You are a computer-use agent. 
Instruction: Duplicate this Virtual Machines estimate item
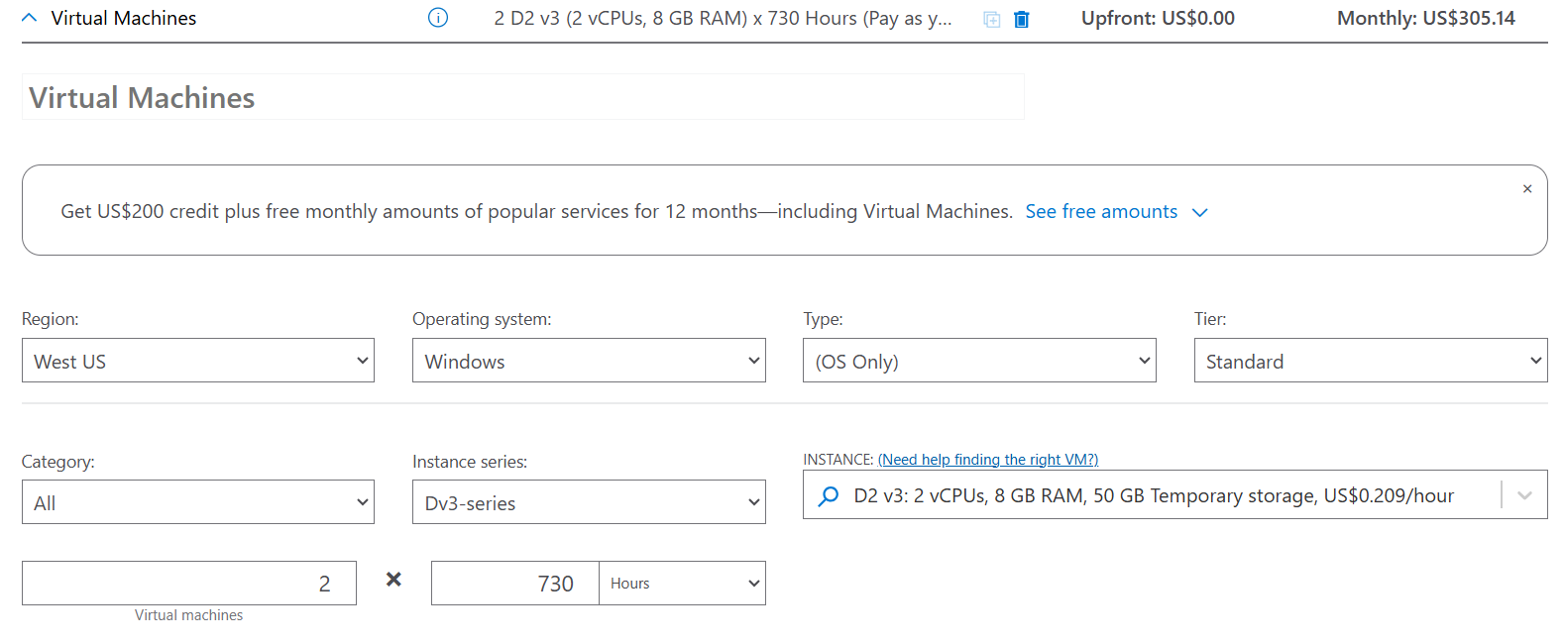(991, 19)
